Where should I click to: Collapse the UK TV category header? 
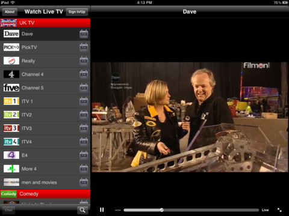[45, 23]
